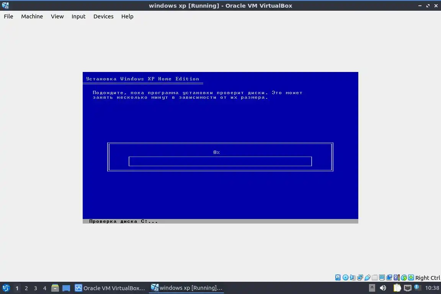
Task: Click the clock showing 10:38
Action: click(x=432, y=288)
